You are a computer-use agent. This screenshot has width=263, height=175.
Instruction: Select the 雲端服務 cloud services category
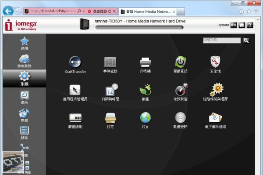click(x=25, y=61)
